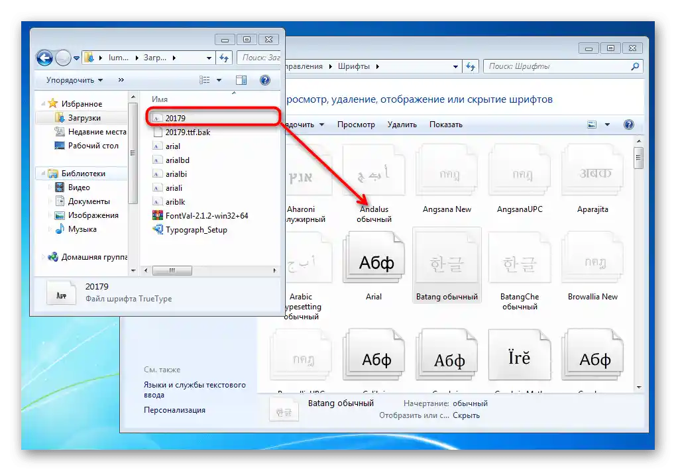Viewport: 676px width, 471px height.
Task: Show hidden toolbar commands chevron
Action: click(121, 79)
